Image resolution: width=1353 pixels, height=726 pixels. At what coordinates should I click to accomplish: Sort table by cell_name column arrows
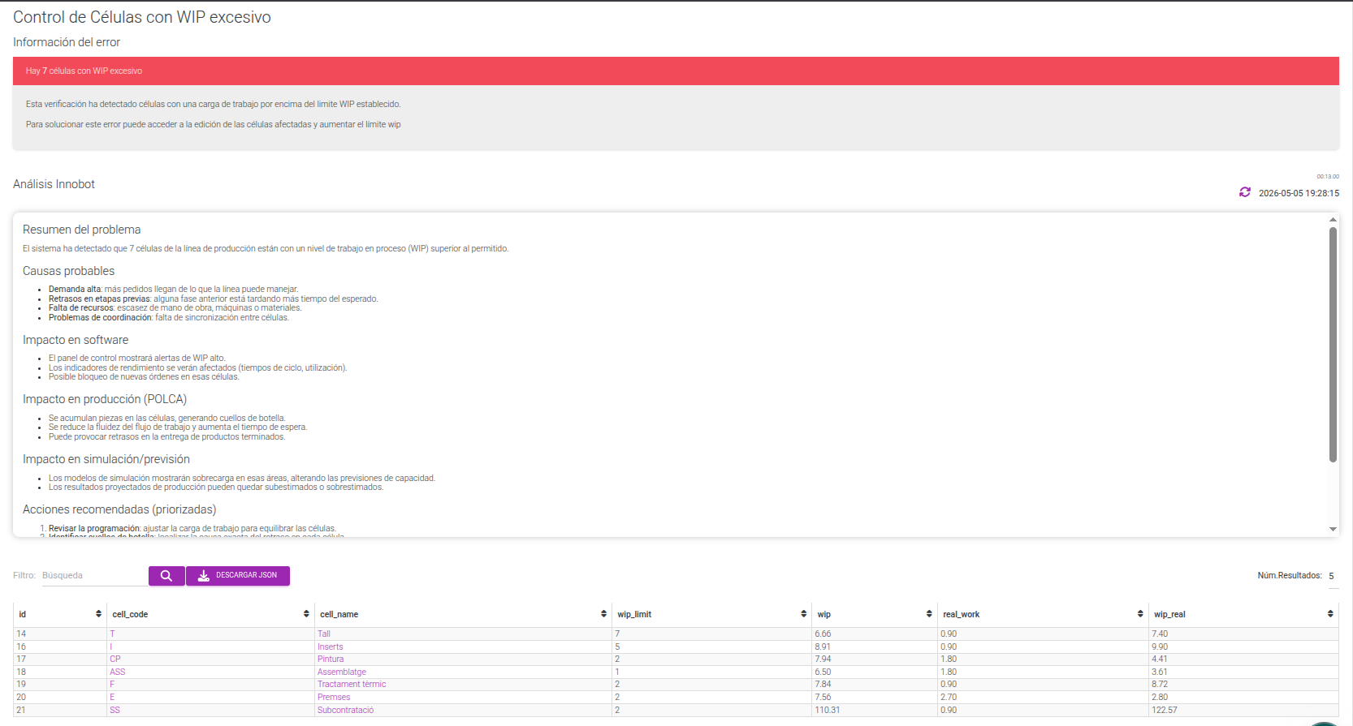coord(603,614)
